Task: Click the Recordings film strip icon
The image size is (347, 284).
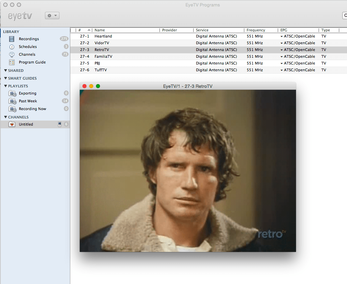Action: [12, 39]
